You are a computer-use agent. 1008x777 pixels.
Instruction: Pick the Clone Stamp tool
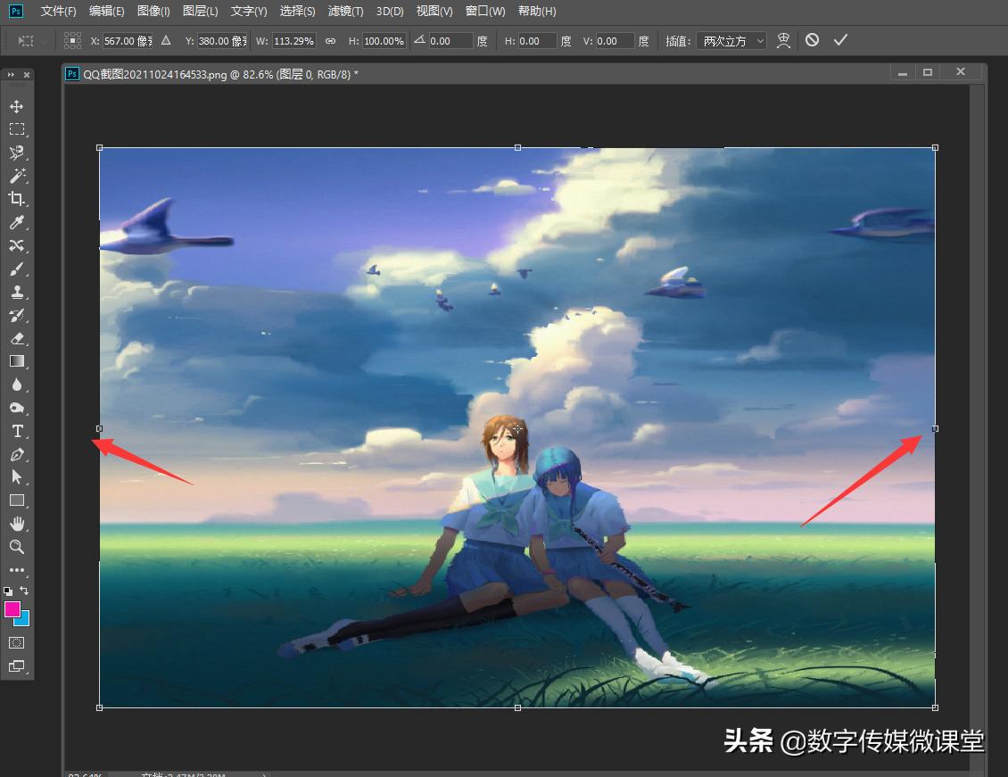(18, 293)
